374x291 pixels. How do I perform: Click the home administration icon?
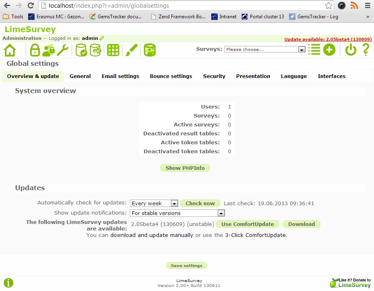(x=10, y=50)
